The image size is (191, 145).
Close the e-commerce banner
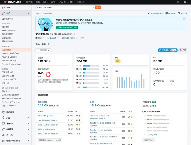point(184,19)
